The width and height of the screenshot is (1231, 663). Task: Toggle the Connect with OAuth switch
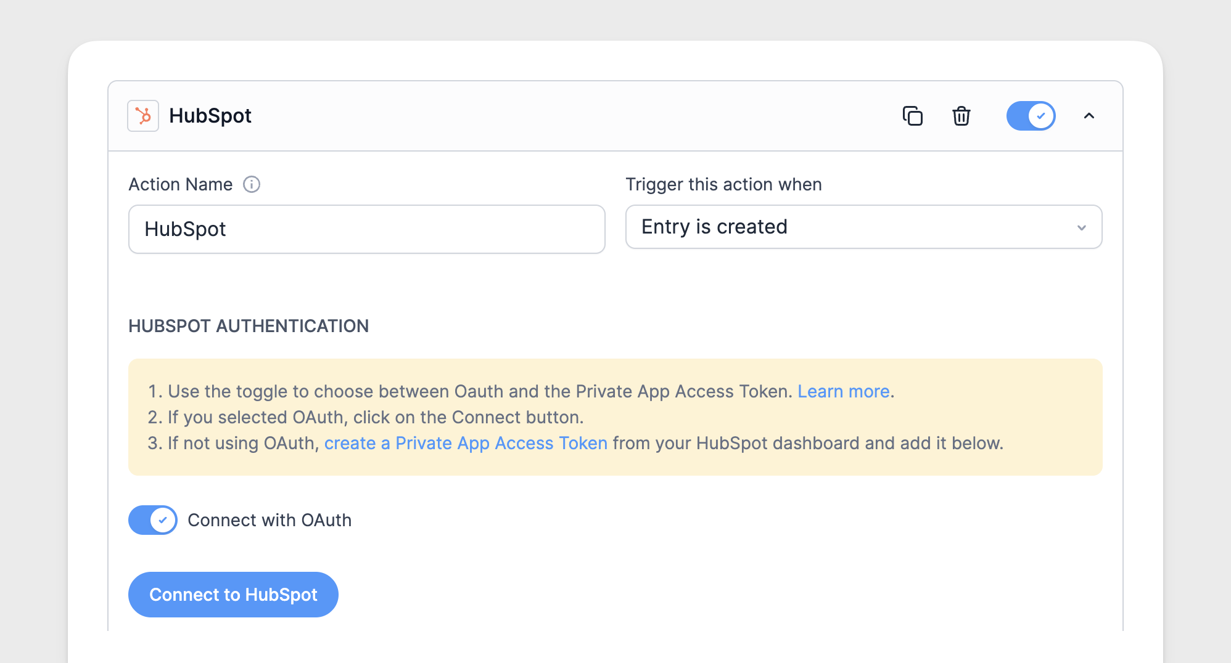(x=152, y=520)
